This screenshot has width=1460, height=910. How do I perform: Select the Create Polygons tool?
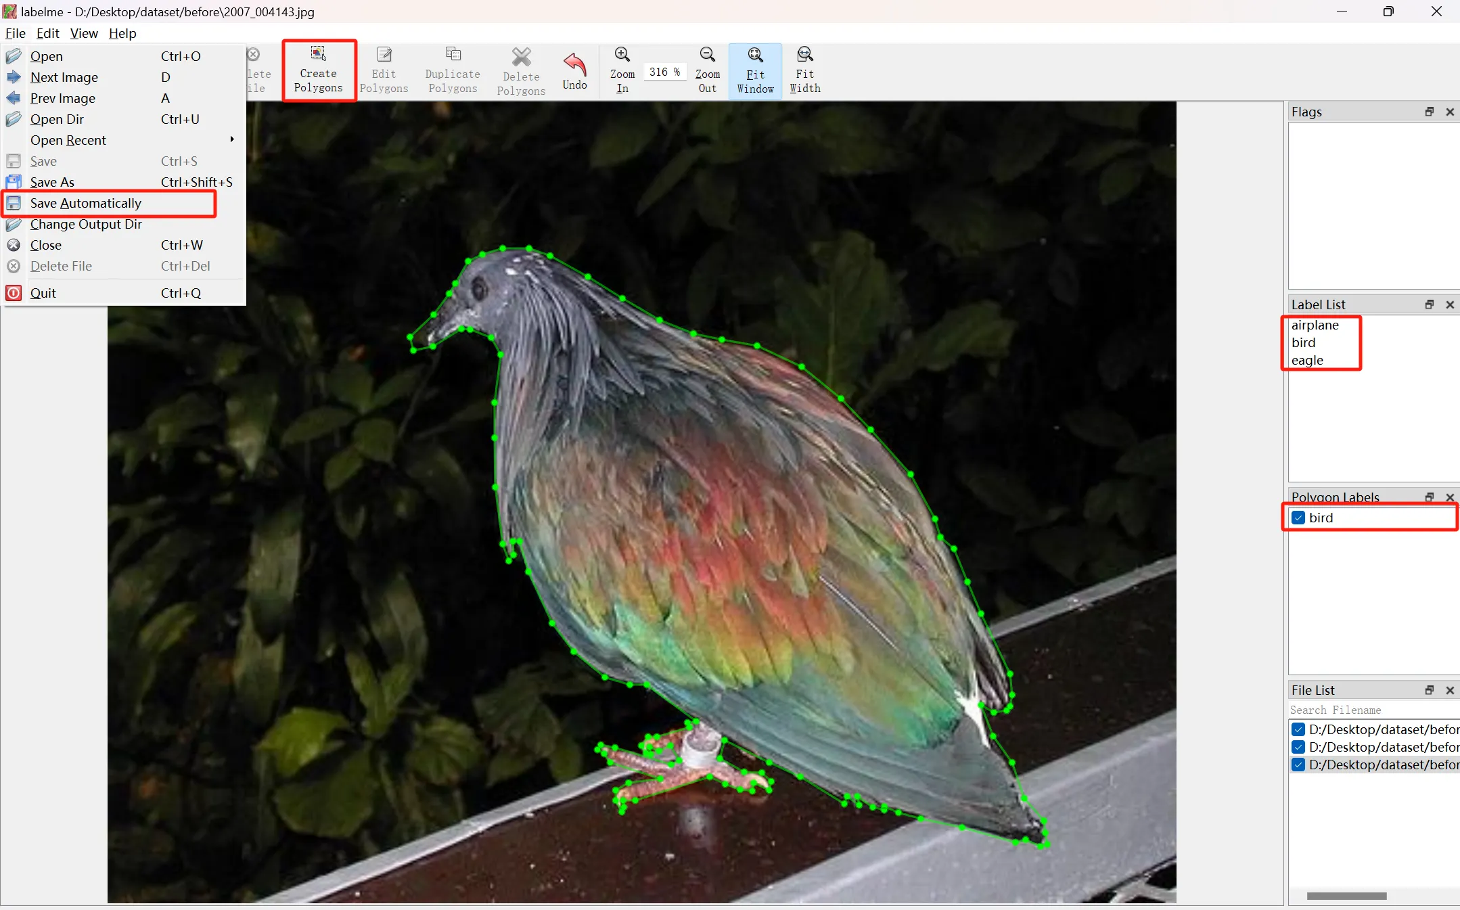click(318, 70)
